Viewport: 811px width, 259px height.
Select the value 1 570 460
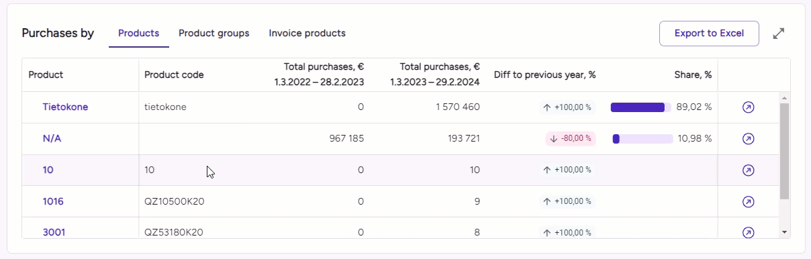[x=458, y=107]
